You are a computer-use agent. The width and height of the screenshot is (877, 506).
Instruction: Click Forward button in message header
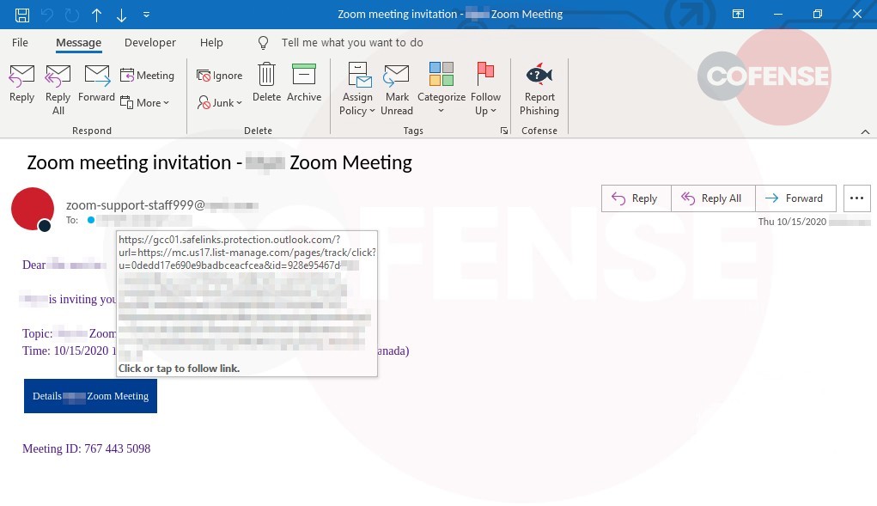[795, 198]
